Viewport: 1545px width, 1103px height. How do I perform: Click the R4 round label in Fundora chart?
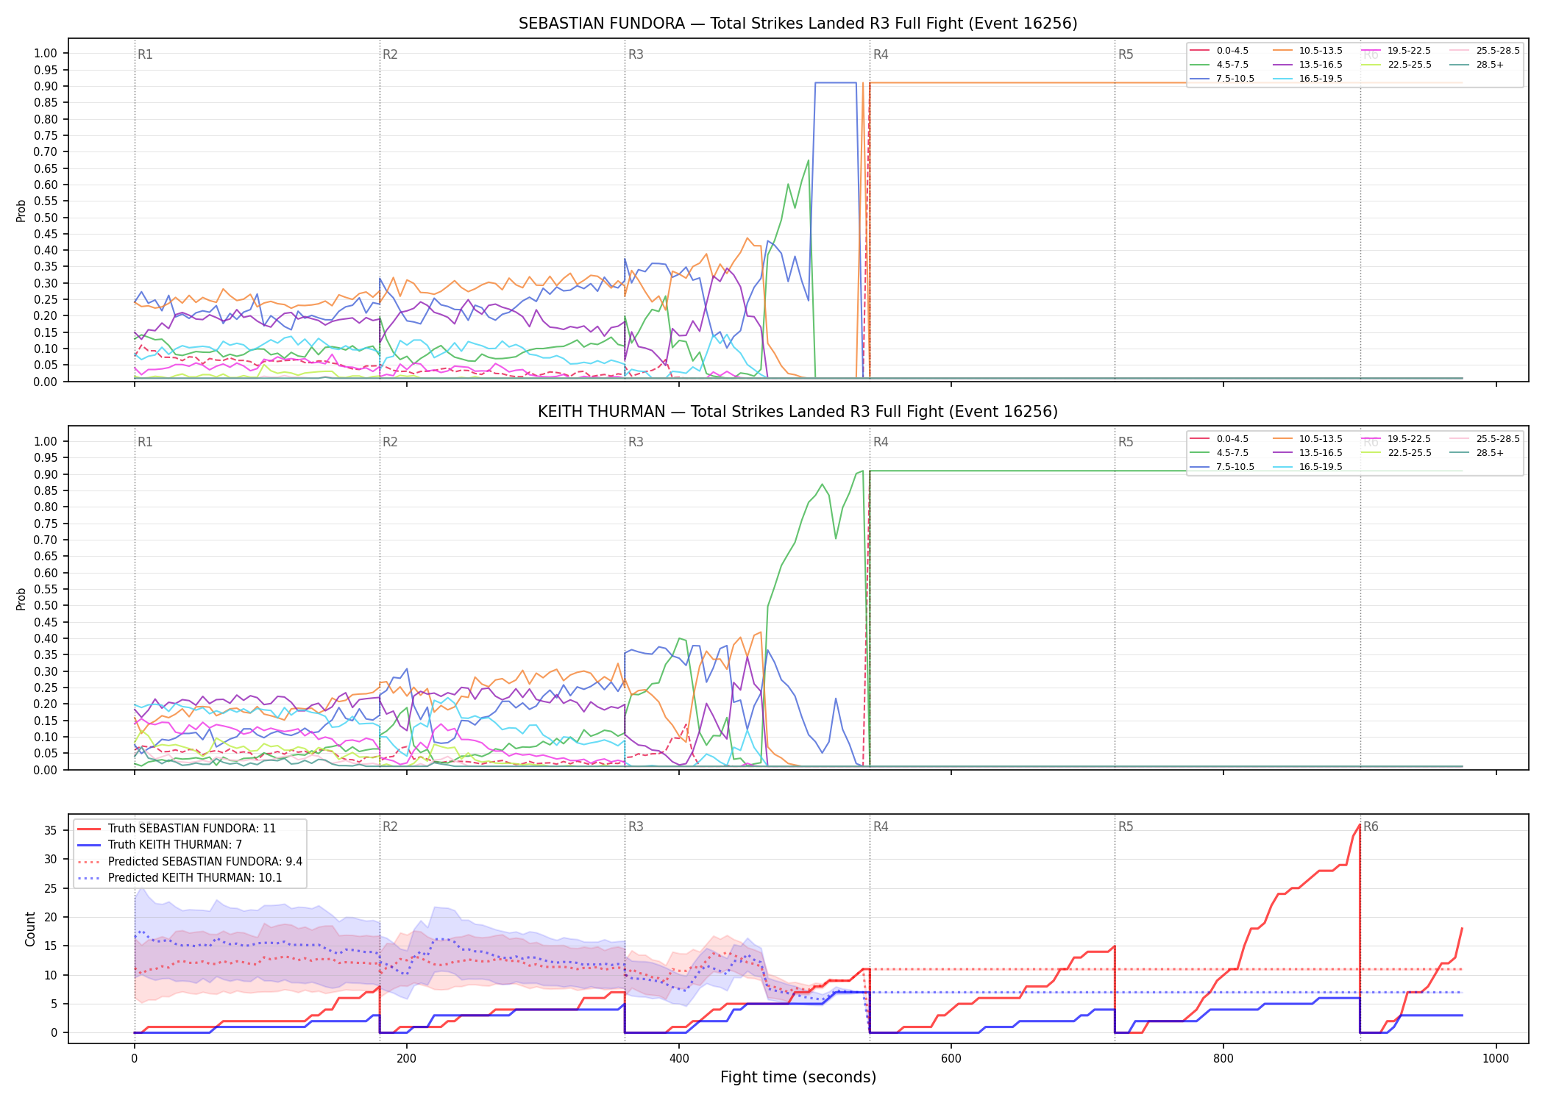[881, 54]
